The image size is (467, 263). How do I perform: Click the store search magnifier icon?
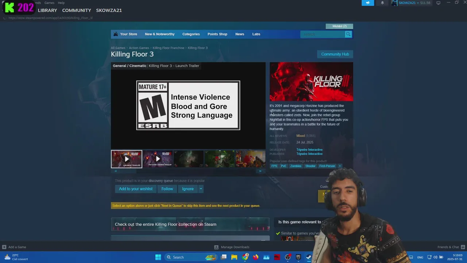pyautogui.click(x=348, y=34)
